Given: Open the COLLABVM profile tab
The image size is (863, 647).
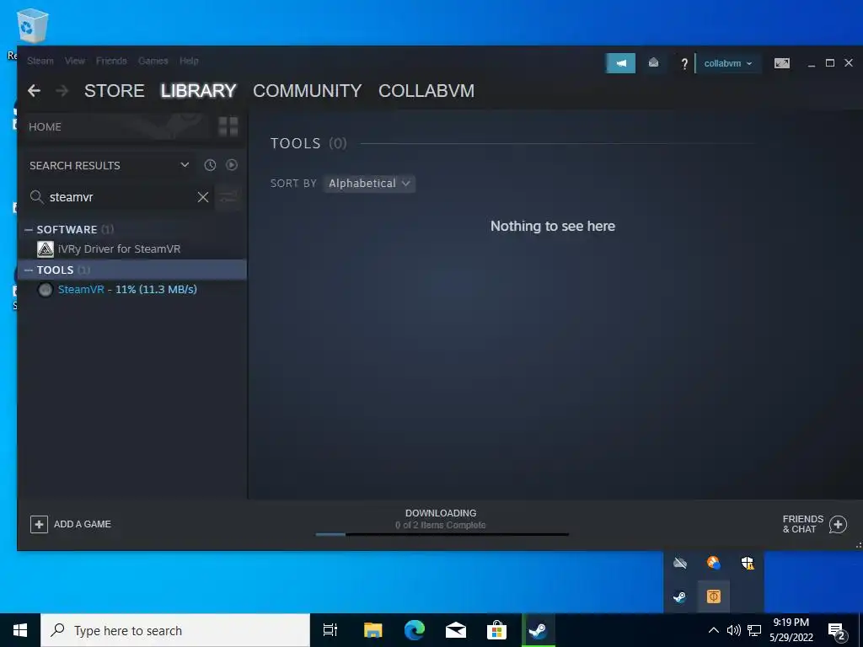Looking at the screenshot, I should tap(426, 91).
